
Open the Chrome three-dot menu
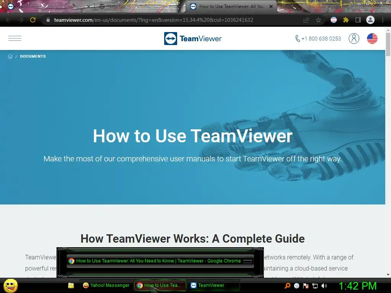point(383,20)
